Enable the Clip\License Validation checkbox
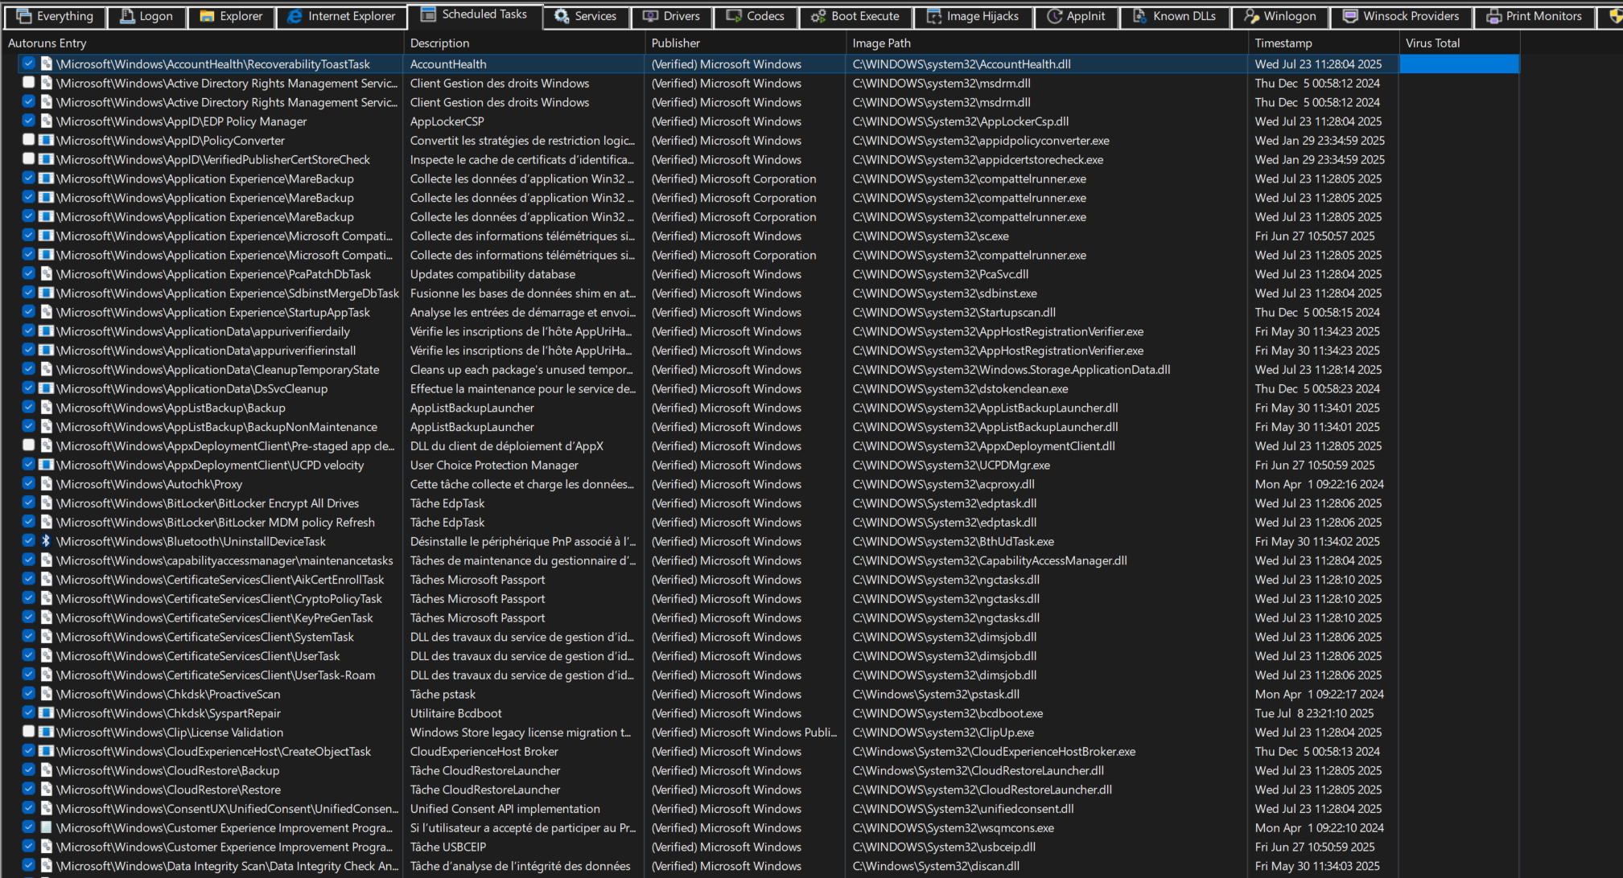This screenshot has height=878, width=1623. pos(29,732)
